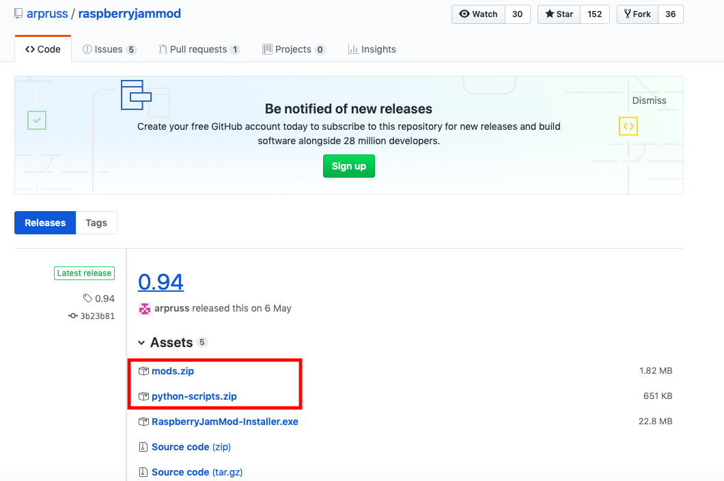Click the tag icon next to 0.94
The height and width of the screenshot is (481, 724).
click(x=87, y=299)
